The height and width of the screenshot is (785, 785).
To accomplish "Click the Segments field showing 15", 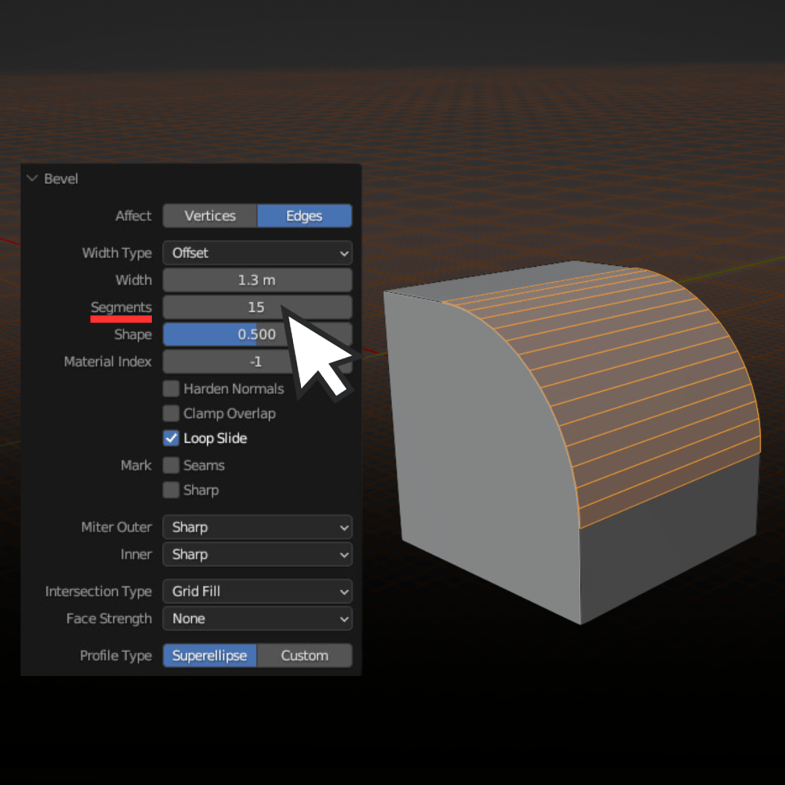I will coord(257,307).
